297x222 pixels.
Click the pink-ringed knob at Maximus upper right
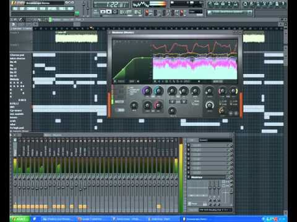pyautogui.click(x=222, y=91)
